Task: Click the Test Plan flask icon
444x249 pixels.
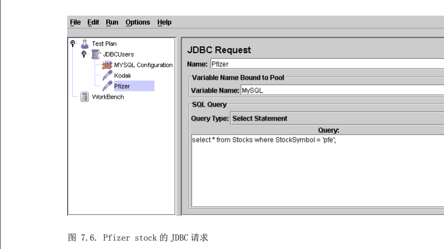Action: pyautogui.click(x=84, y=44)
